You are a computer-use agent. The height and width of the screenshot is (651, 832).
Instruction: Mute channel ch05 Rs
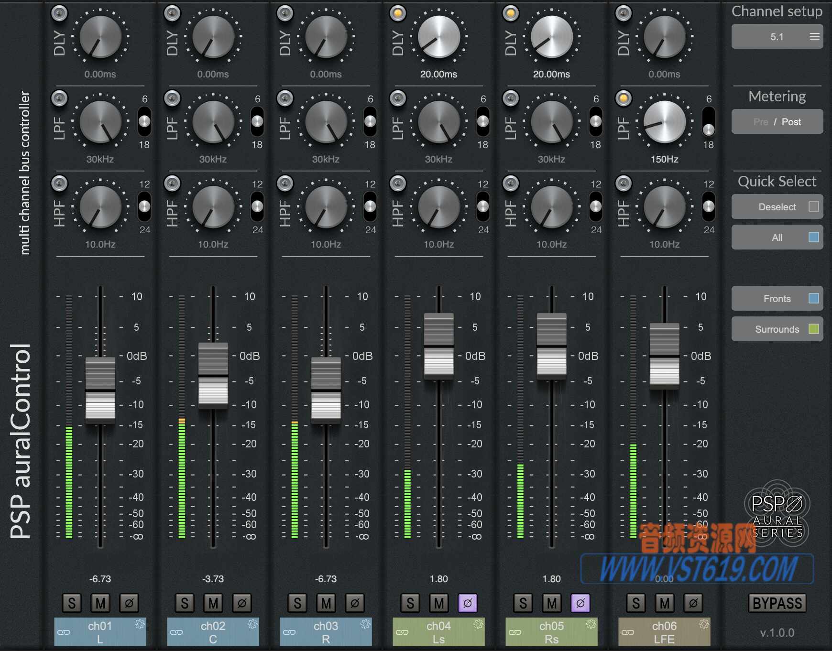pos(552,603)
